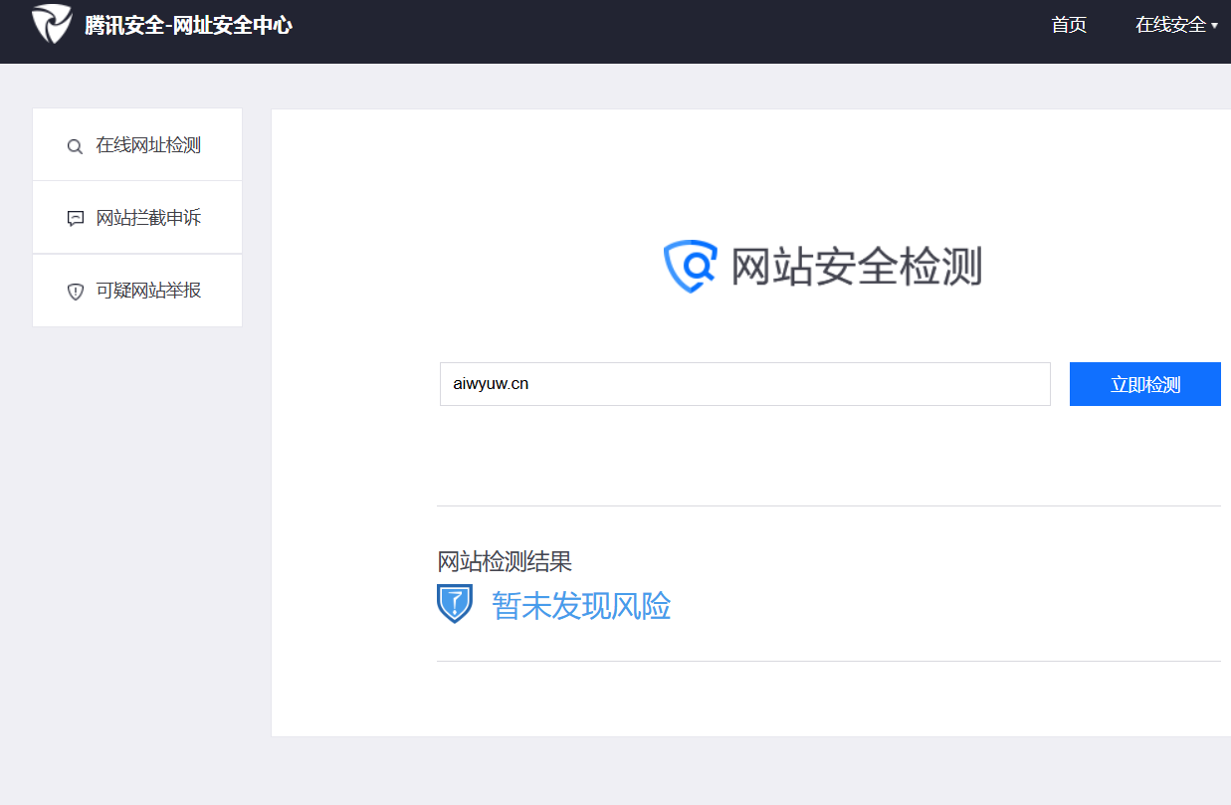Click the 腾讯安全-网址安全中心 title
The height and width of the screenshot is (805, 1231).
[x=188, y=26]
